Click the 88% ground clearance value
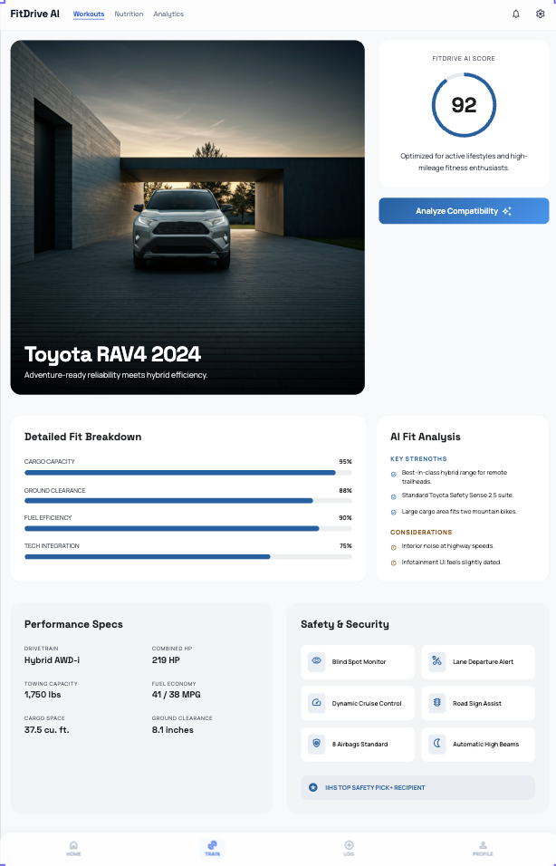Image resolution: width=556 pixels, height=866 pixels. tap(345, 490)
